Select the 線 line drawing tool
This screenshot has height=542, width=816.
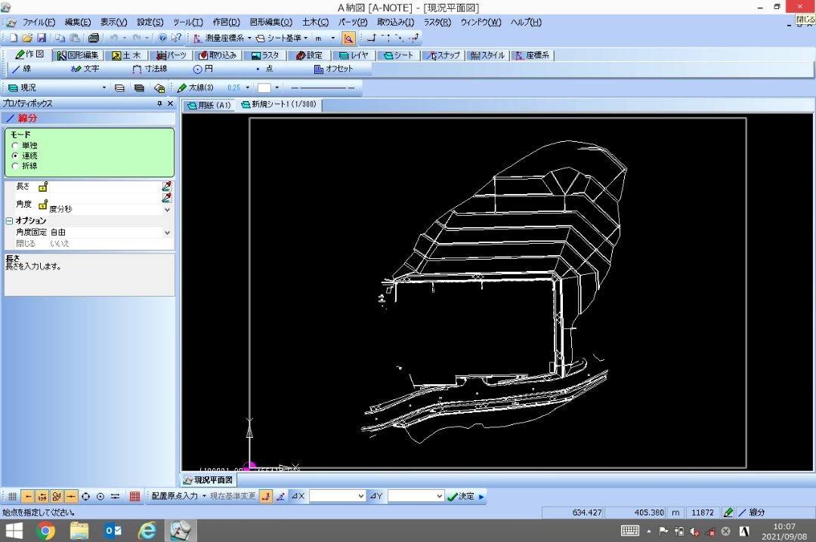point(22,69)
